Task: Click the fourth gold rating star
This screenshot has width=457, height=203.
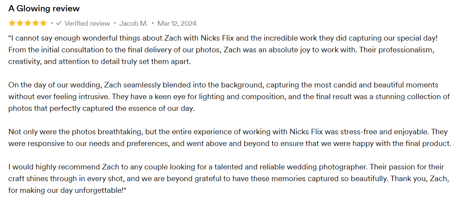Action: click(x=35, y=23)
